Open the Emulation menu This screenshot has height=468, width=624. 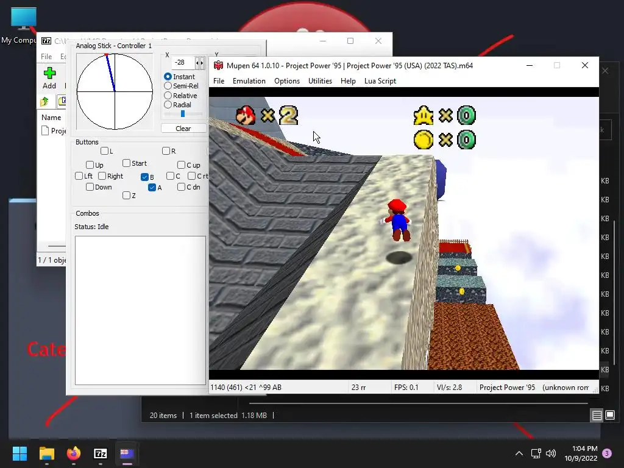point(249,81)
